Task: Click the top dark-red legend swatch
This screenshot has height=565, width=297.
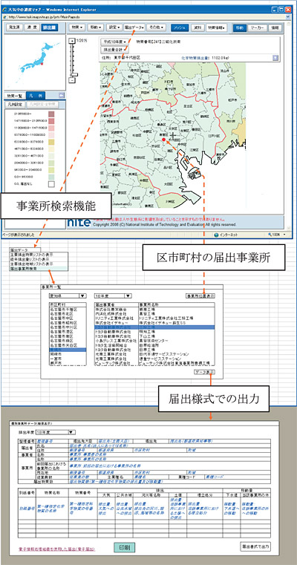Action: [51, 114]
